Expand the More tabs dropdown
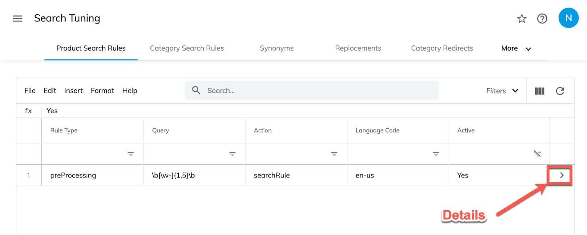 [x=516, y=48]
